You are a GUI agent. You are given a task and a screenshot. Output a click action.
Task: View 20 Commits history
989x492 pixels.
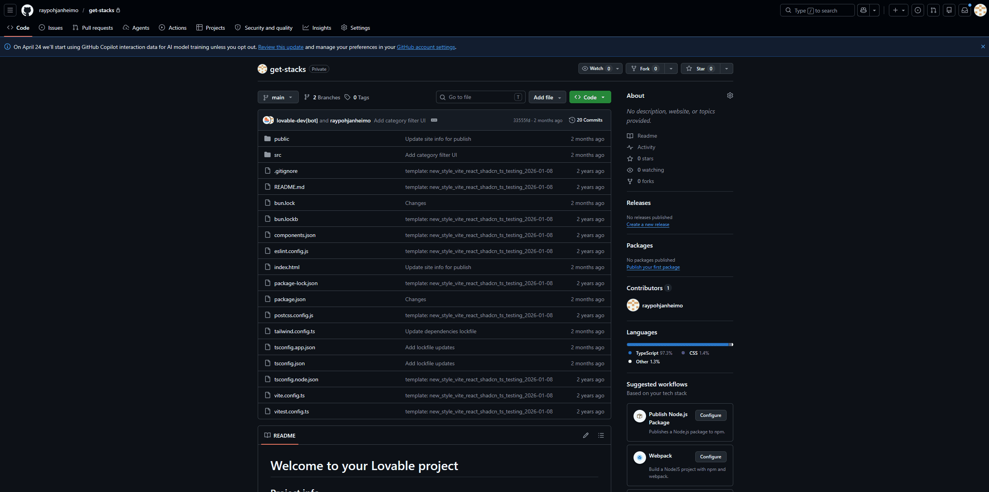pos(585,120)
